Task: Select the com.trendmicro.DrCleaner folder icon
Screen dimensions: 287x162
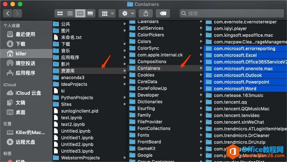Action: tap(209, 136)
